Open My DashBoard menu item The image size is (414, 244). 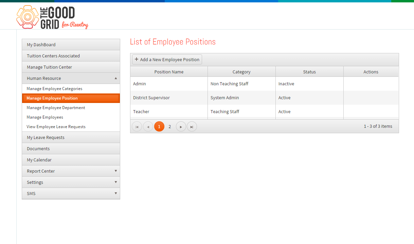(71, 45)
